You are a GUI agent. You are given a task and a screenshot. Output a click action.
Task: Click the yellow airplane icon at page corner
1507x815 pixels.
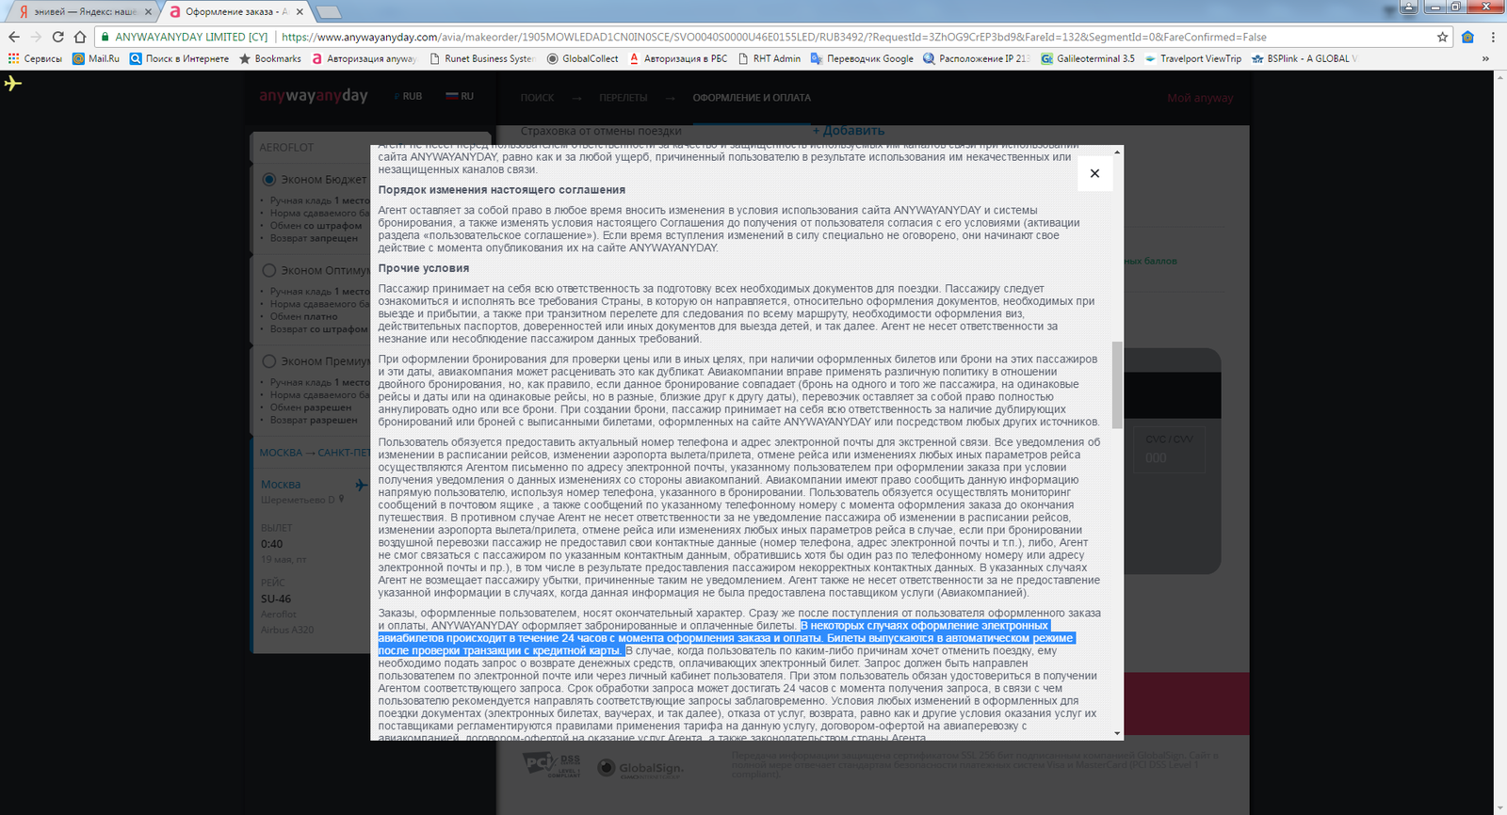click(x=12, y=83)
